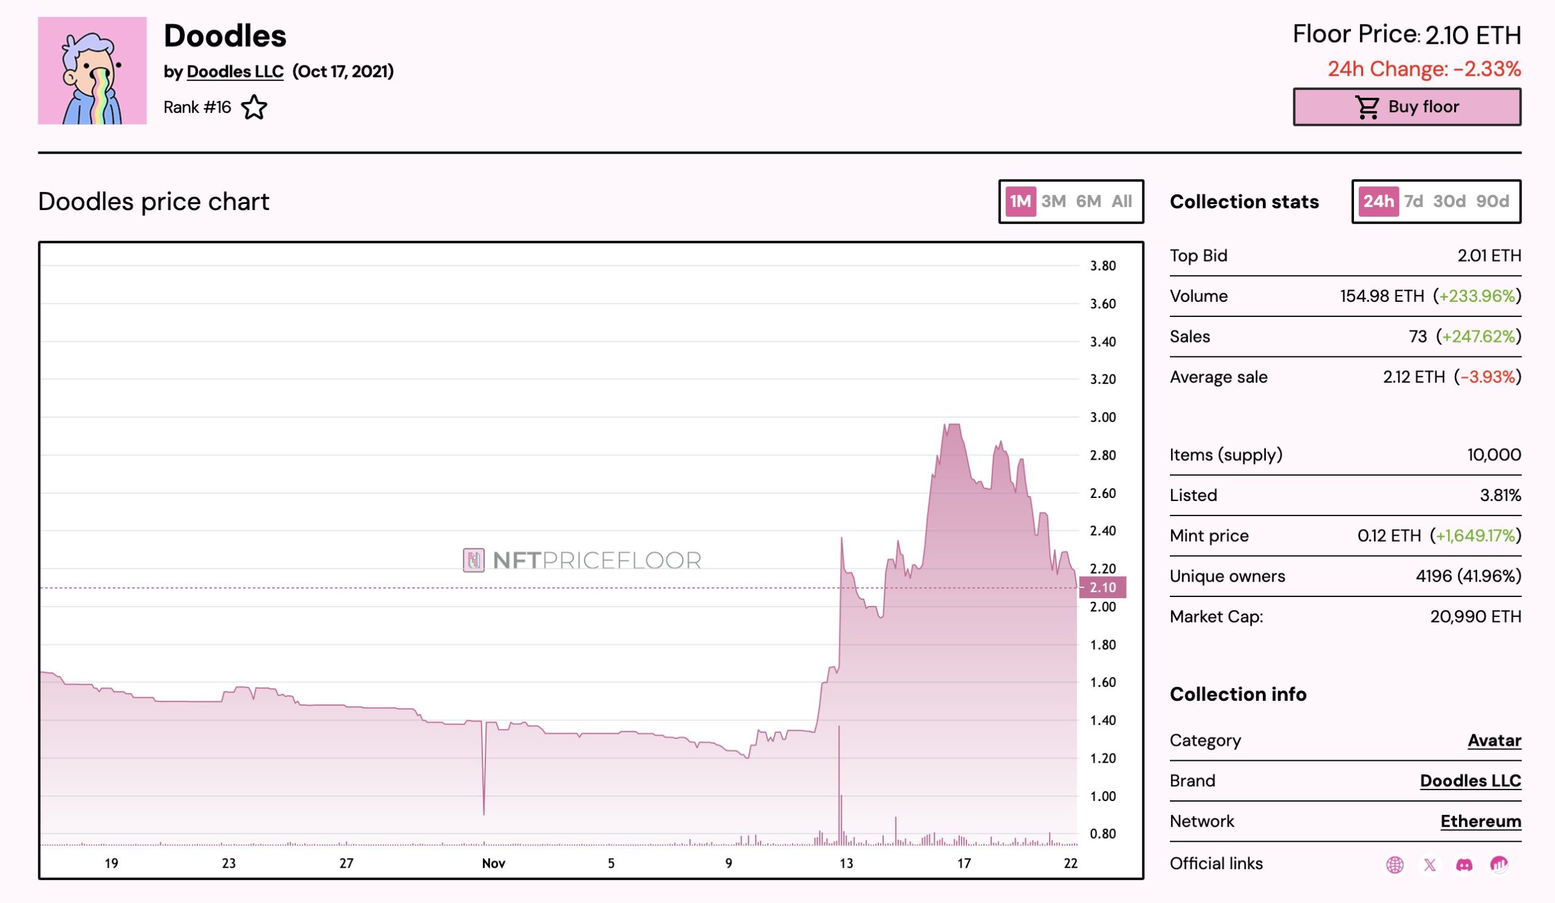Click the Market Cap value '20,990 ETH'

pyautogui.click(x=1476, y=617)
